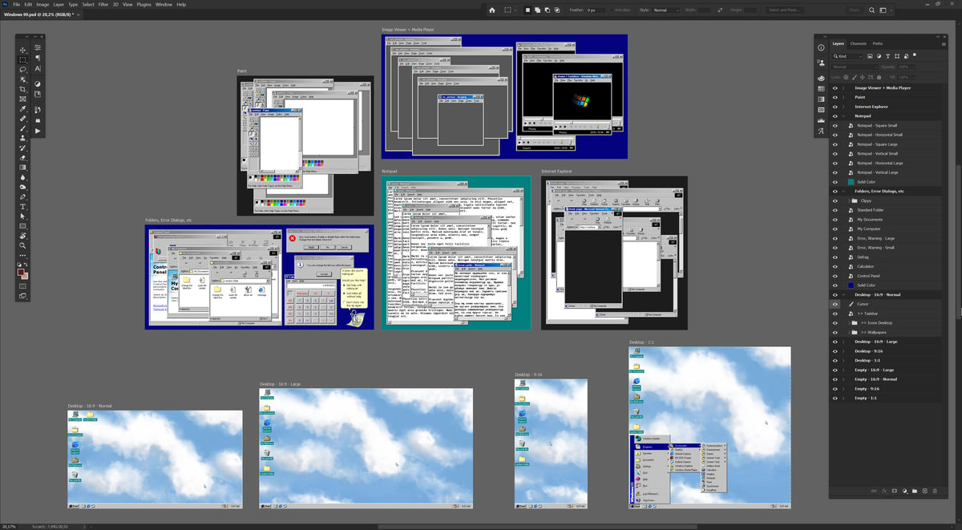
Task: Select the Move tool
Action: (x=23, y=50)
